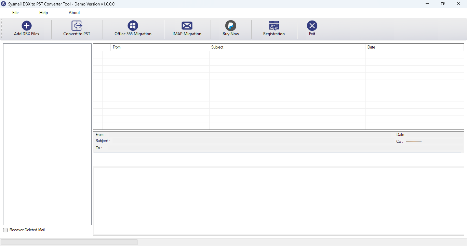Select the first empty row in mail list
Screen dimensions: 467x246
(279, 62)
